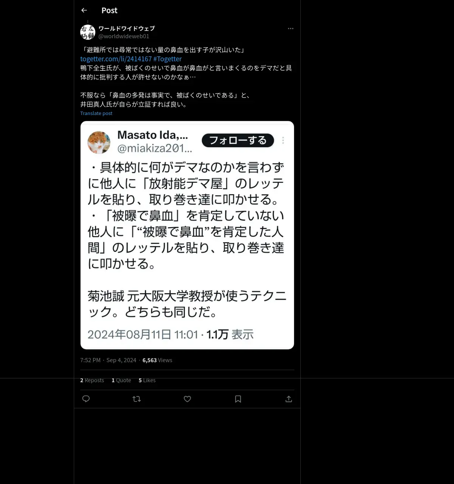
Task: Go back using the arrow icon
Action: tap(84, 10)
